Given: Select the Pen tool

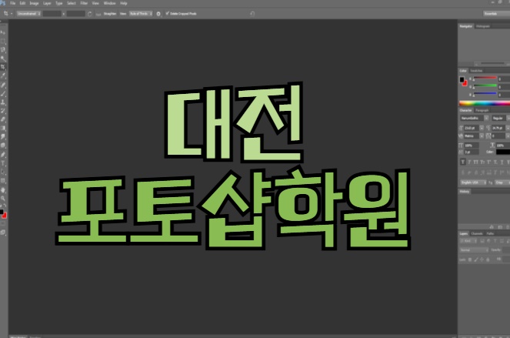Looking at the screenshot, I should coord(3,155).
